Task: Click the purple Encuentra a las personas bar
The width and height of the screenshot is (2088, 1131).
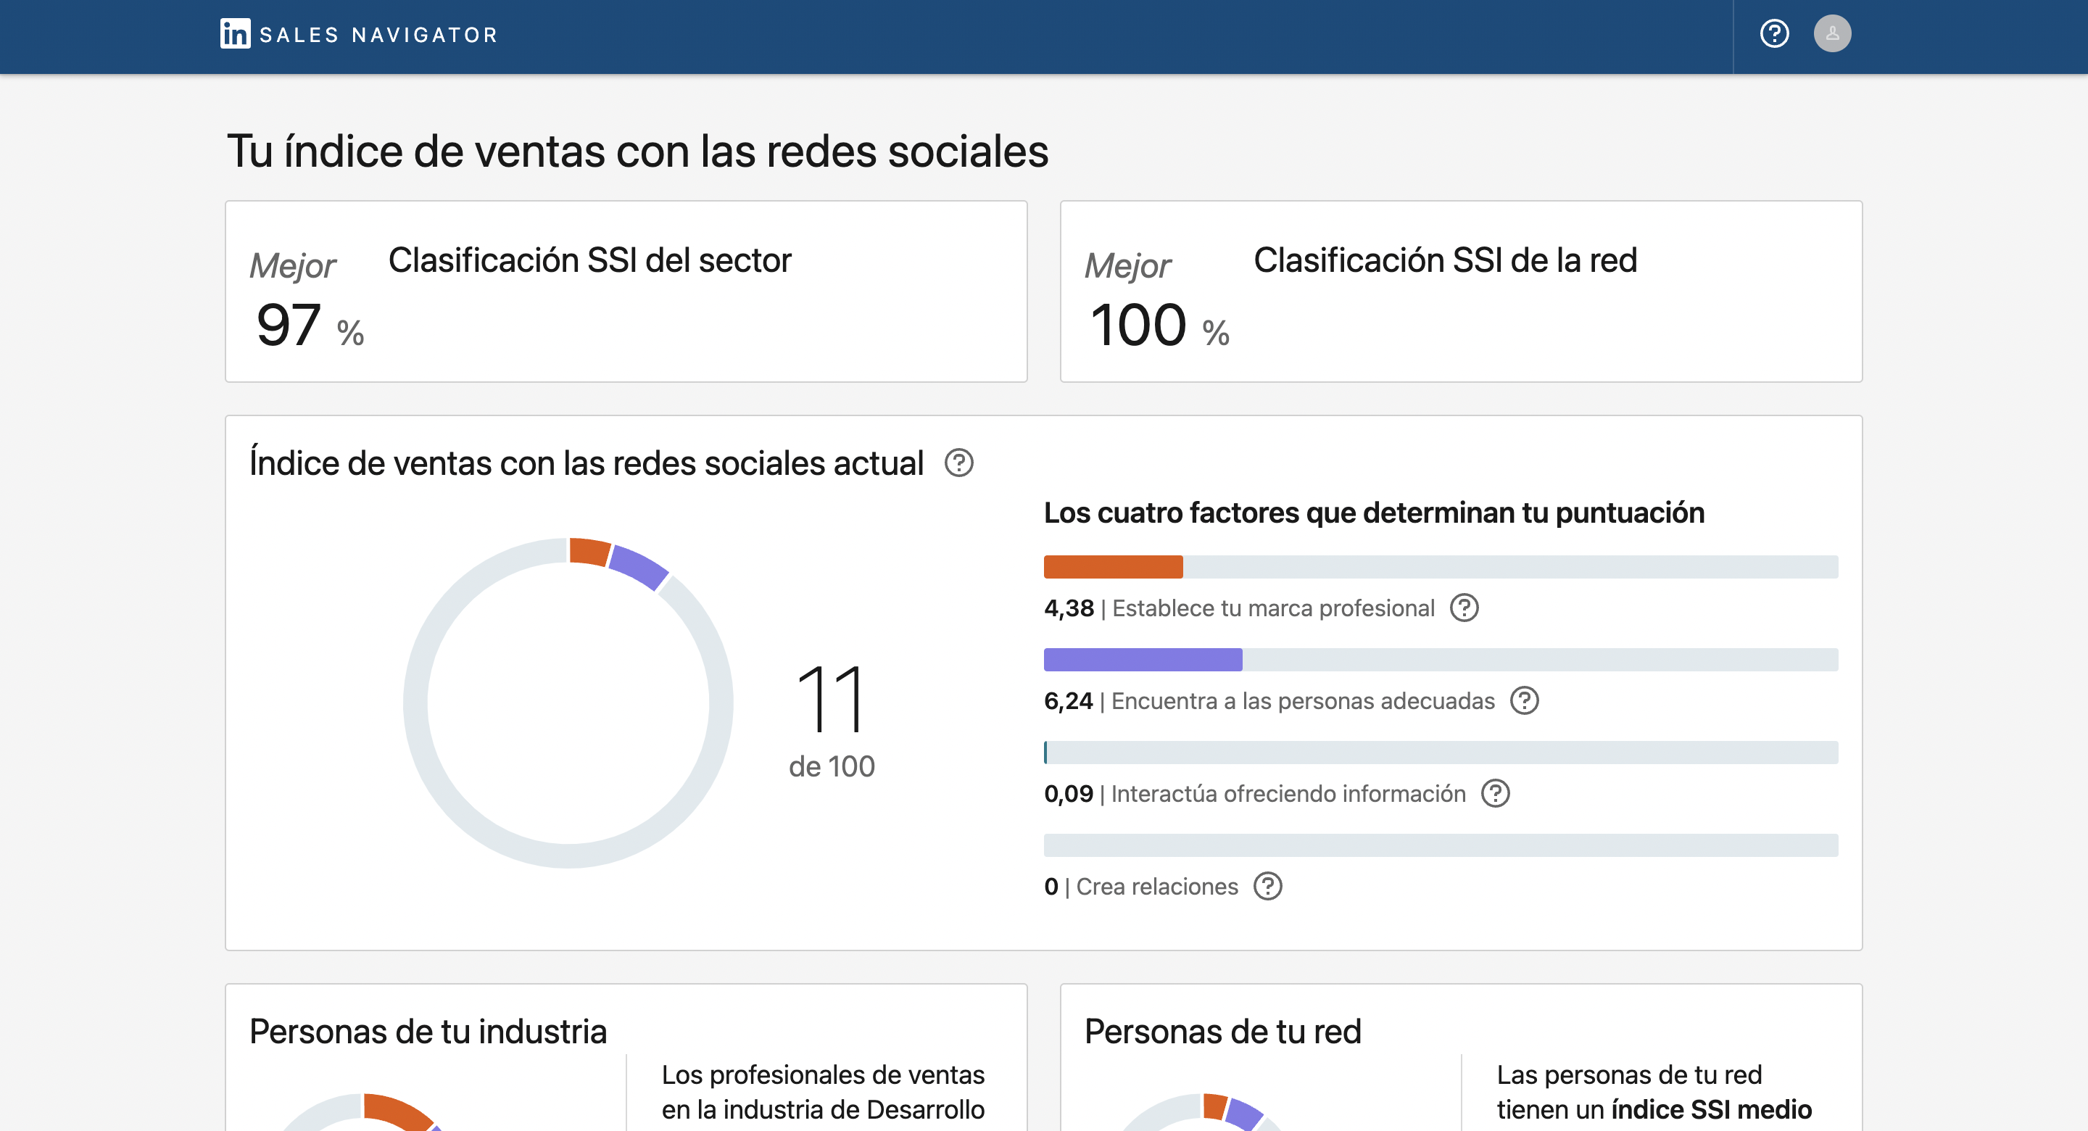Action: pyautogui.click(x=1143, y=660)
